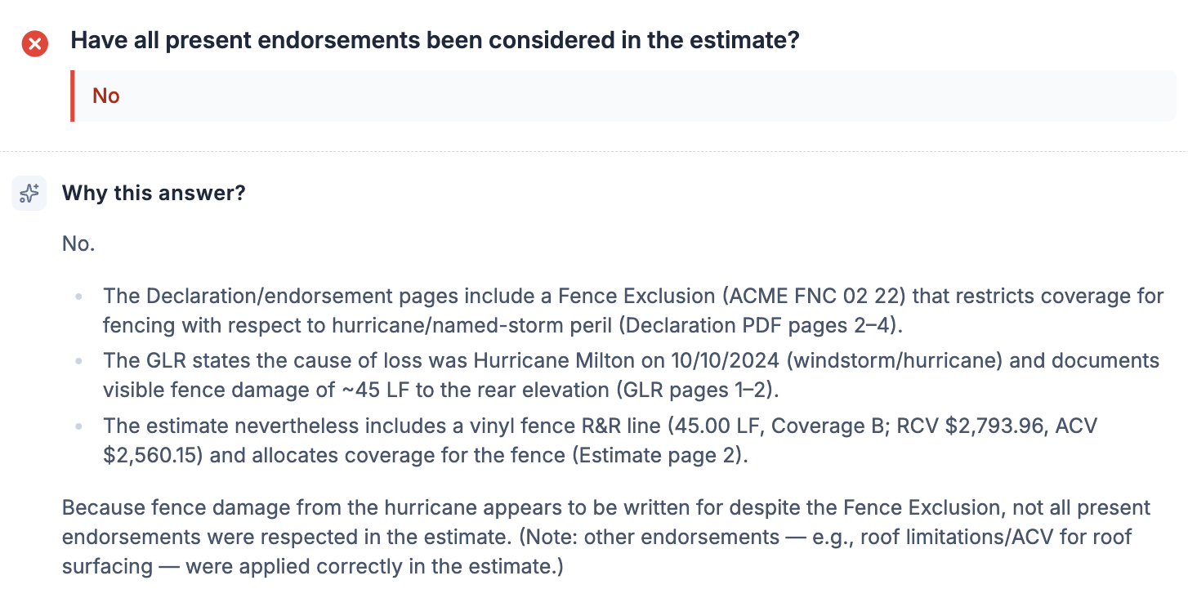Click the bullet dot of the Fence Exclusion item
This screenshot has width=1188, height=598.
coord(79,297)
